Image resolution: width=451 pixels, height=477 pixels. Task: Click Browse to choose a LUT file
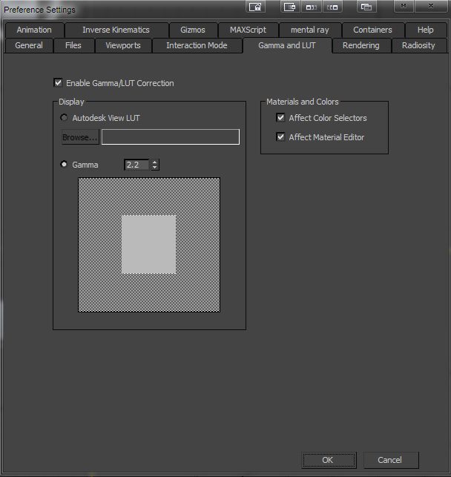(79, 137)
